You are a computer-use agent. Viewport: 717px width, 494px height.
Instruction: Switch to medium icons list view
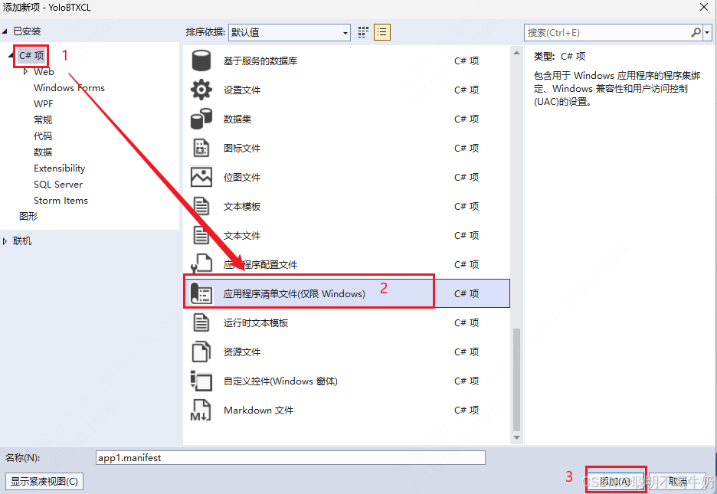(382, 32)
